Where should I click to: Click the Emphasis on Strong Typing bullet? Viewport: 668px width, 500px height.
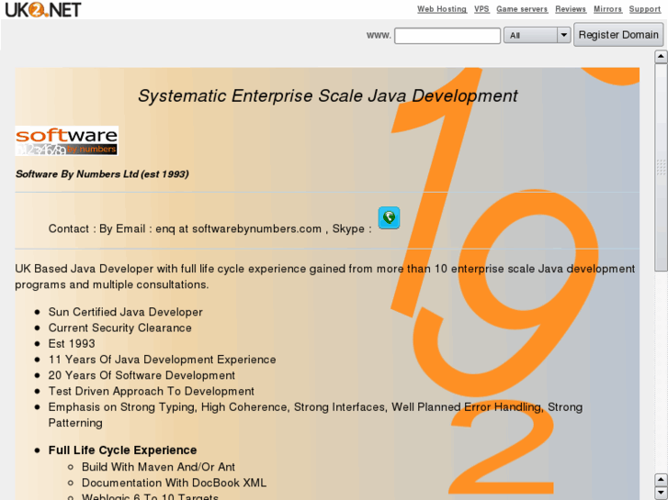pyautogui.click(x=315, y=415)
